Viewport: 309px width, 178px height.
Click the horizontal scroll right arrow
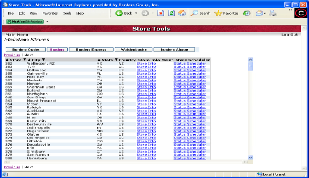[245, 162]
